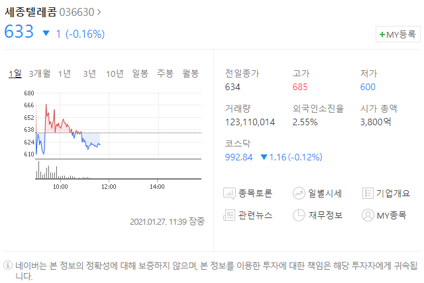Switch chart to 1년 range
Viewport: 424px width, 283px height.
(x=65, y=74)
